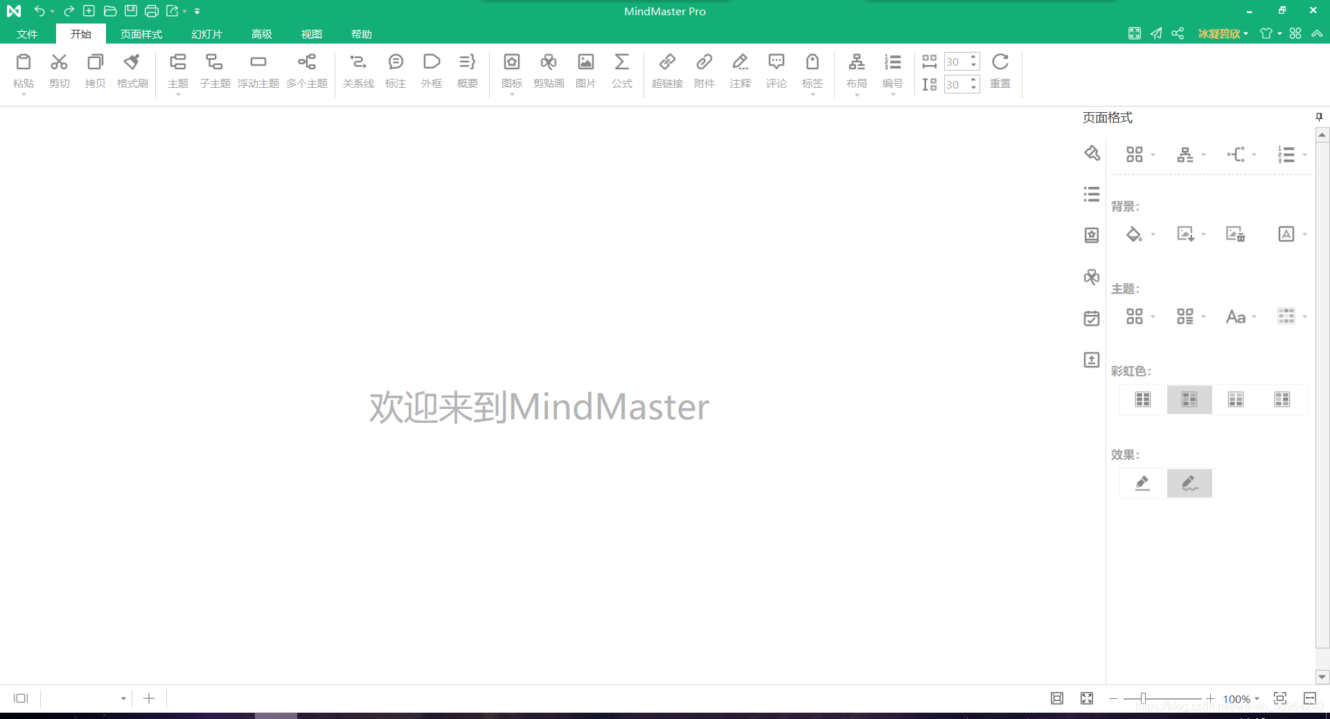This screenshot has width=1330, height=719.
Task: Open the zoom 100% dropdown
Action: pyautogui.click(x=1257, y=699)
